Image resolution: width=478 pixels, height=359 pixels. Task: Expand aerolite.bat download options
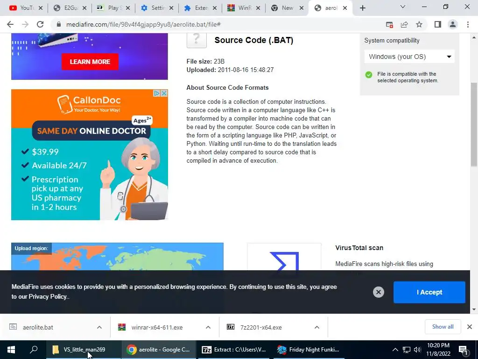pyautogui.click(x=99, y=327)
